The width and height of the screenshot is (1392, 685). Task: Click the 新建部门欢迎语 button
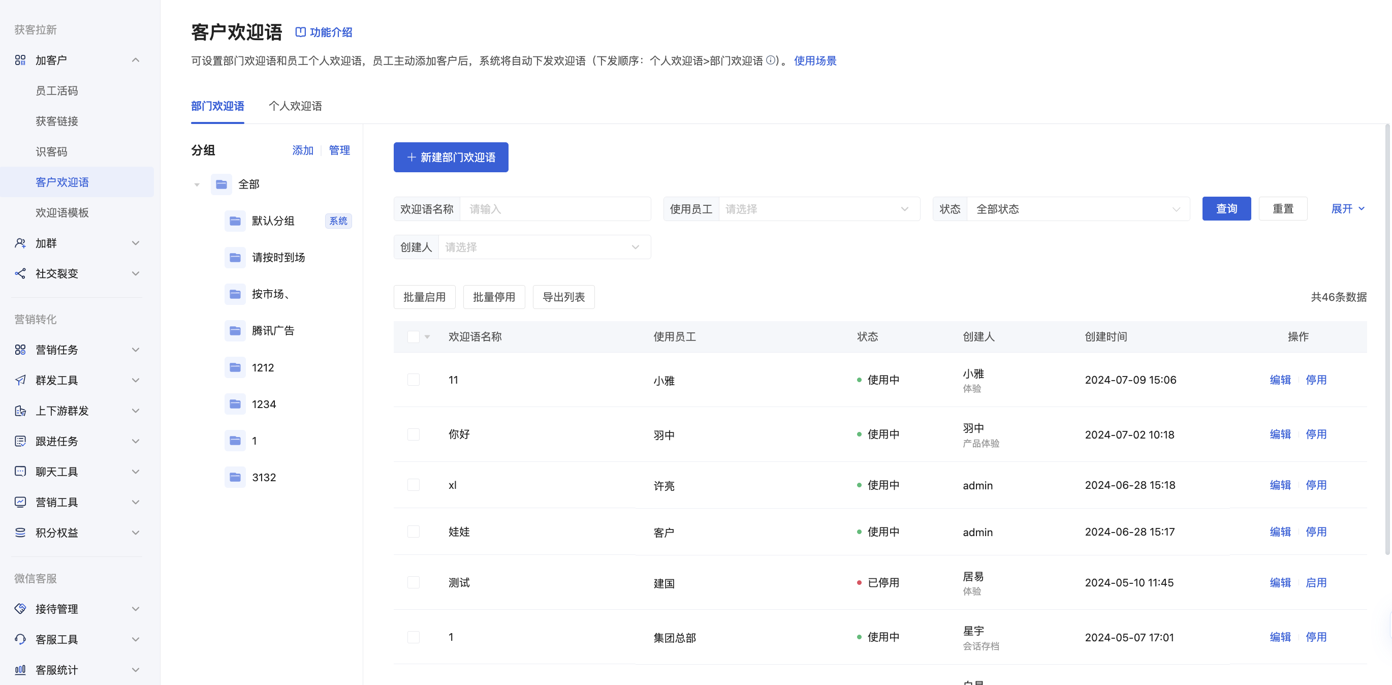click(451, 158)
